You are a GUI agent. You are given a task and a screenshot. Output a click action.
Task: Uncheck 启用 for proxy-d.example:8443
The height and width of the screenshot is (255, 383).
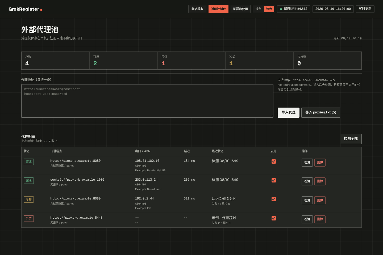coord(274,218)
